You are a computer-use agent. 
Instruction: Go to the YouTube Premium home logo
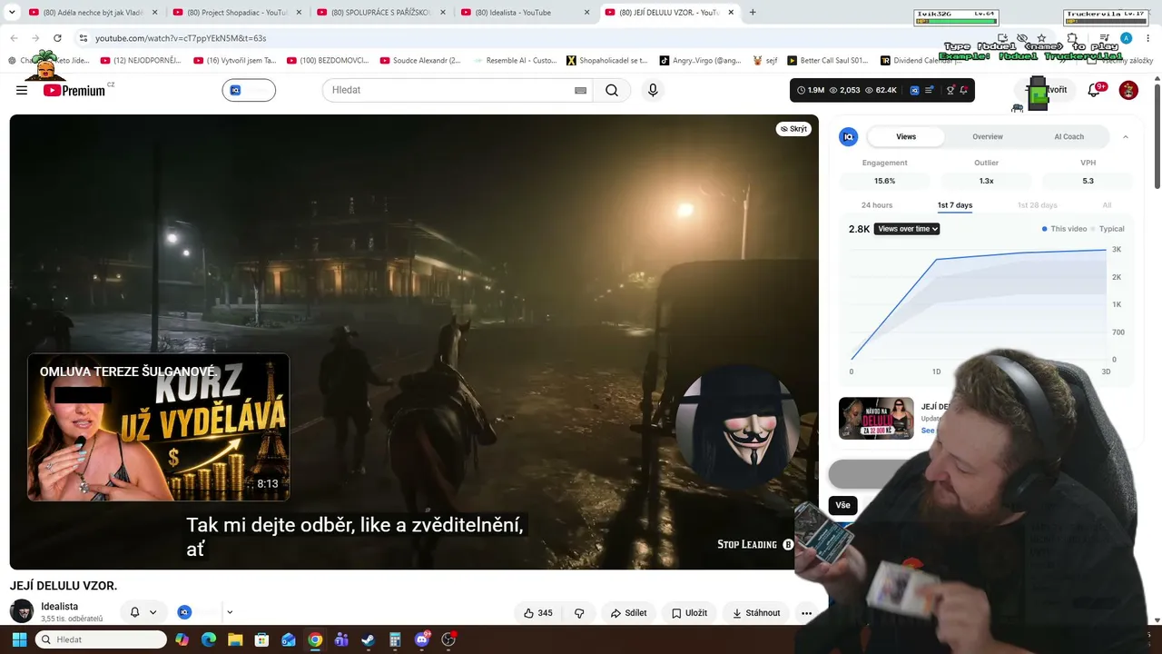[74, 90]
